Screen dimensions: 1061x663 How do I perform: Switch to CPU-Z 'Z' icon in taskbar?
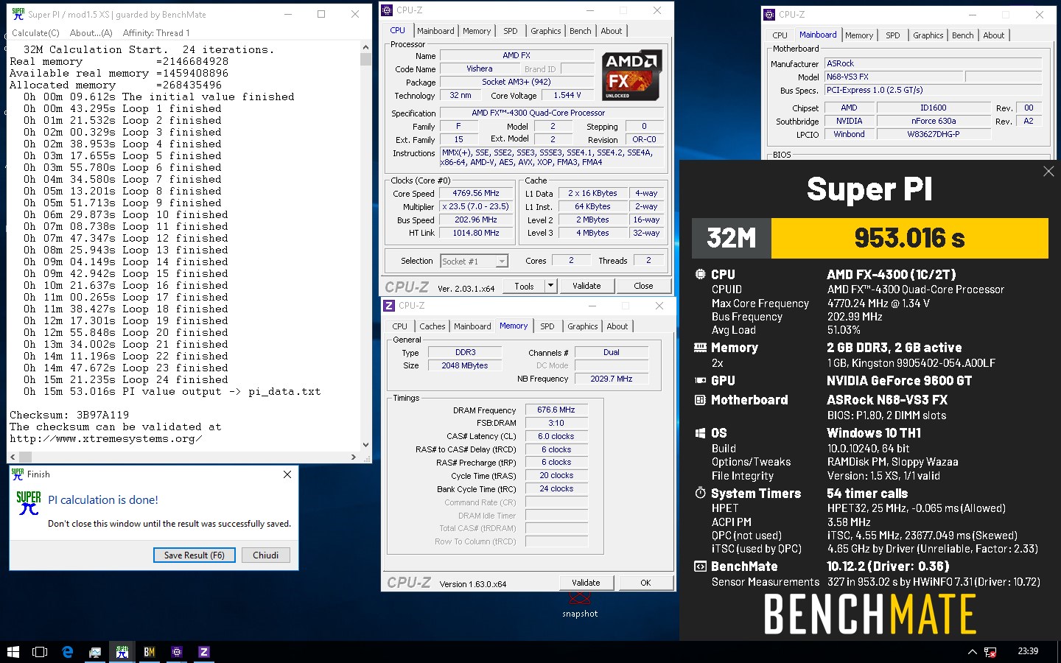(204, 652)
